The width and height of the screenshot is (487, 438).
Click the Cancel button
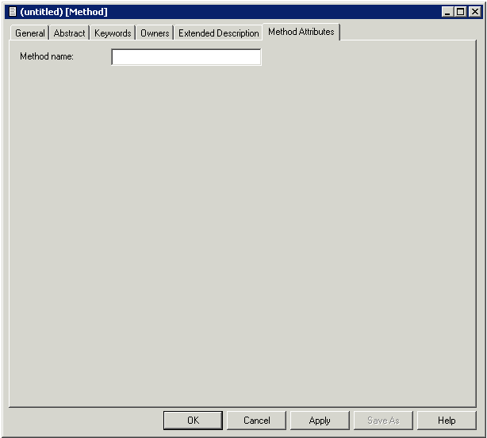(x=257, y=421)
